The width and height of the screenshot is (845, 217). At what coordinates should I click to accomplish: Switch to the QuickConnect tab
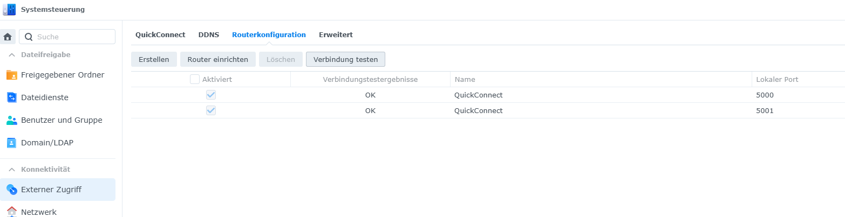coord(160,34)
